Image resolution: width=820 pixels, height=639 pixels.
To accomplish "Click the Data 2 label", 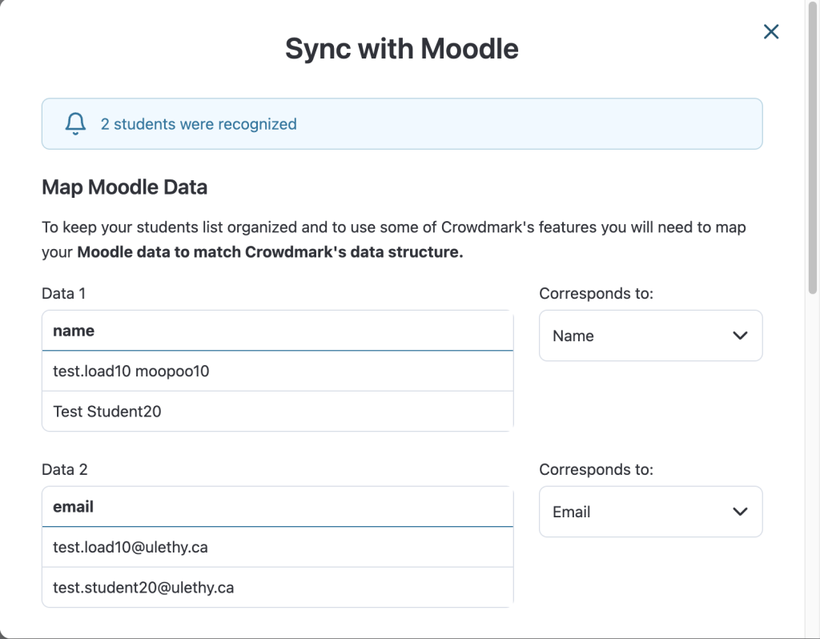I will pos(64,469).
